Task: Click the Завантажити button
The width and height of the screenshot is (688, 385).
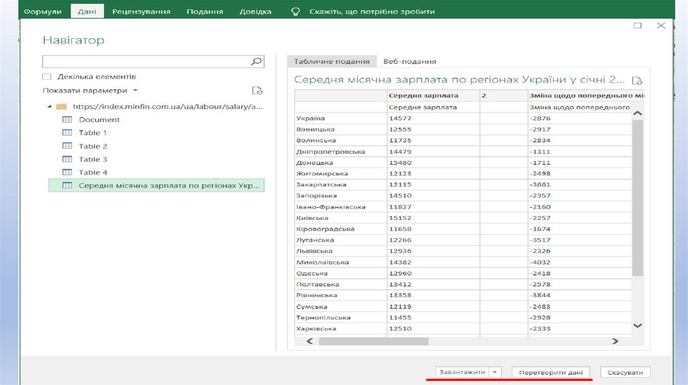Action: (462, 372)
